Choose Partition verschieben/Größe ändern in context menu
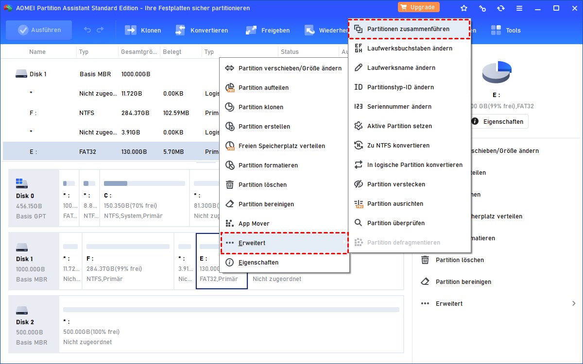The height and width of the screenshot is (364, 583). pos(285,68)
